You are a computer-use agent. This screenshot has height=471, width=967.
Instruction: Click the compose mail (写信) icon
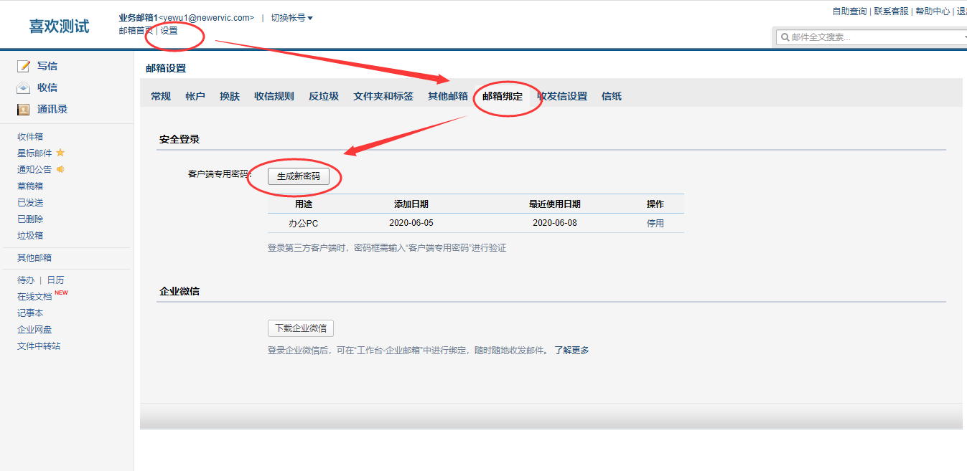(x=24, y=66)
